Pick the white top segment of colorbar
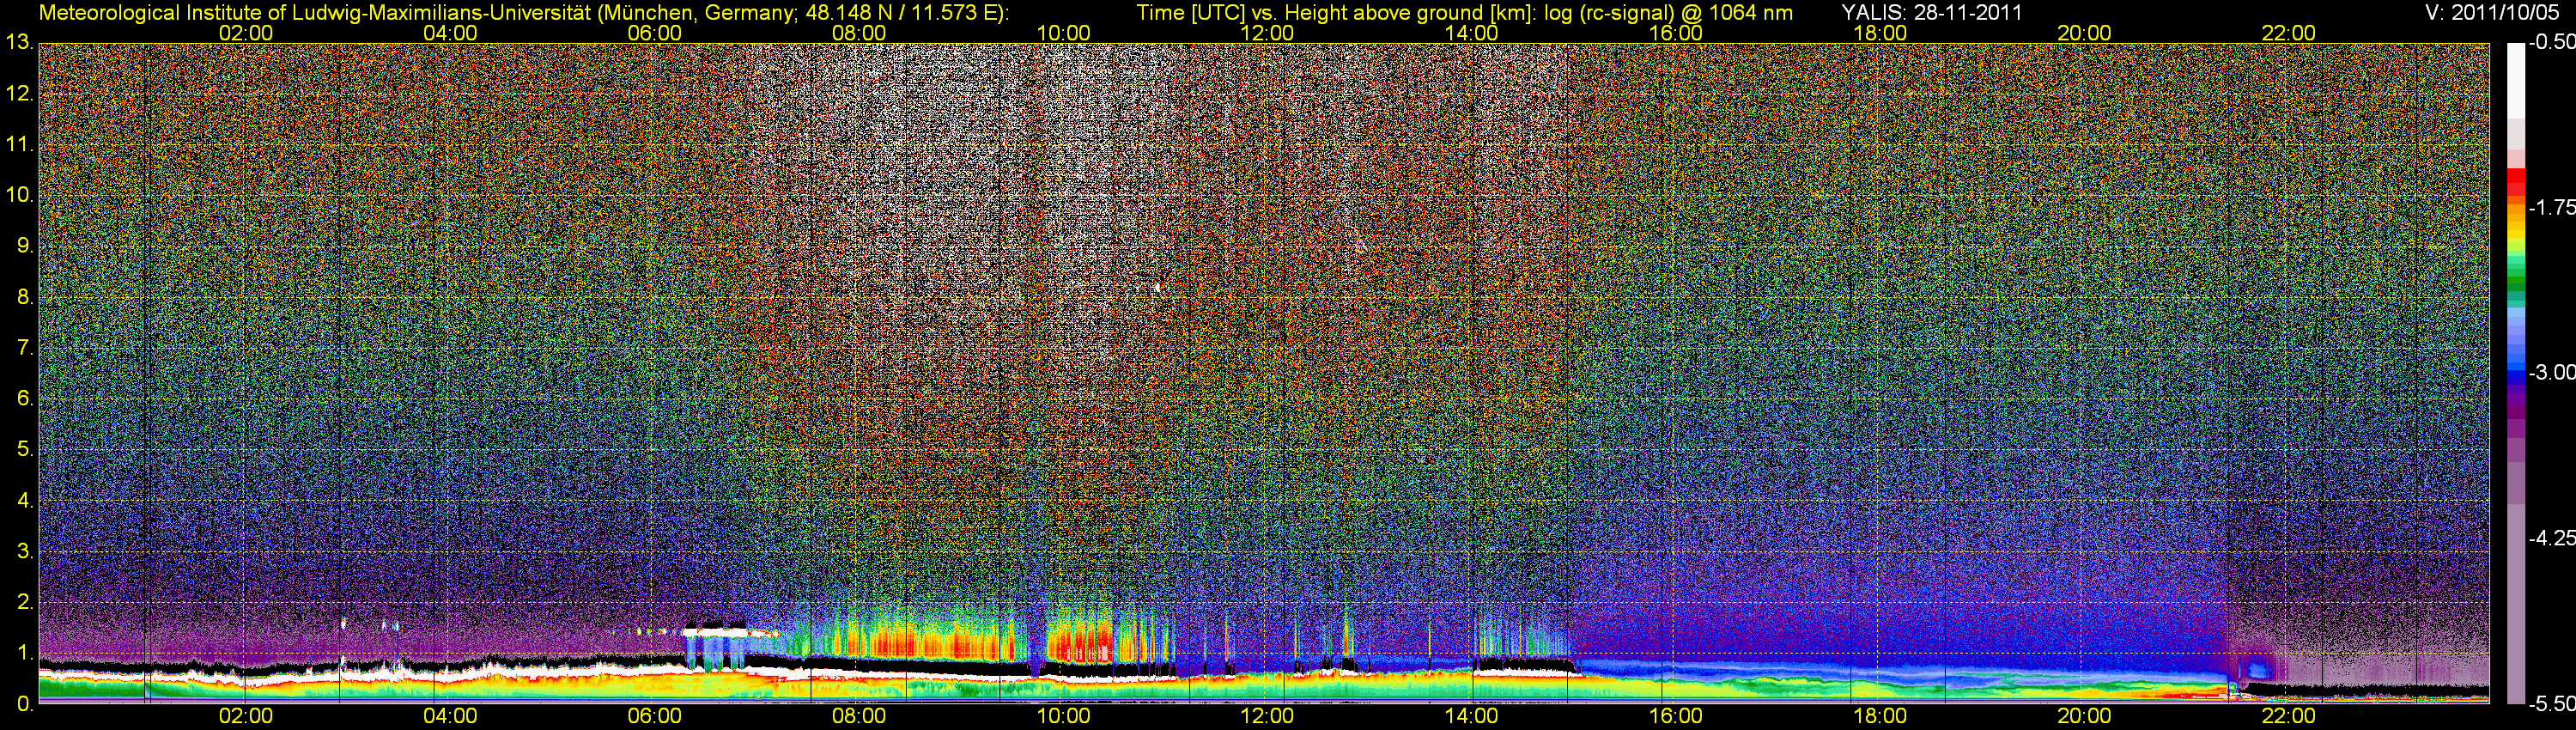The image size is (2576, 730). coord(2516,80)
